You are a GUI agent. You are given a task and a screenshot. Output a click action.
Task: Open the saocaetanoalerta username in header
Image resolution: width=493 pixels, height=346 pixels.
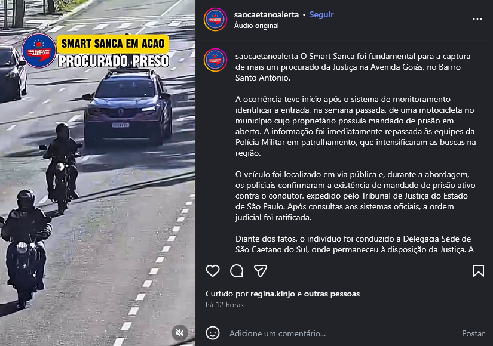267,14
